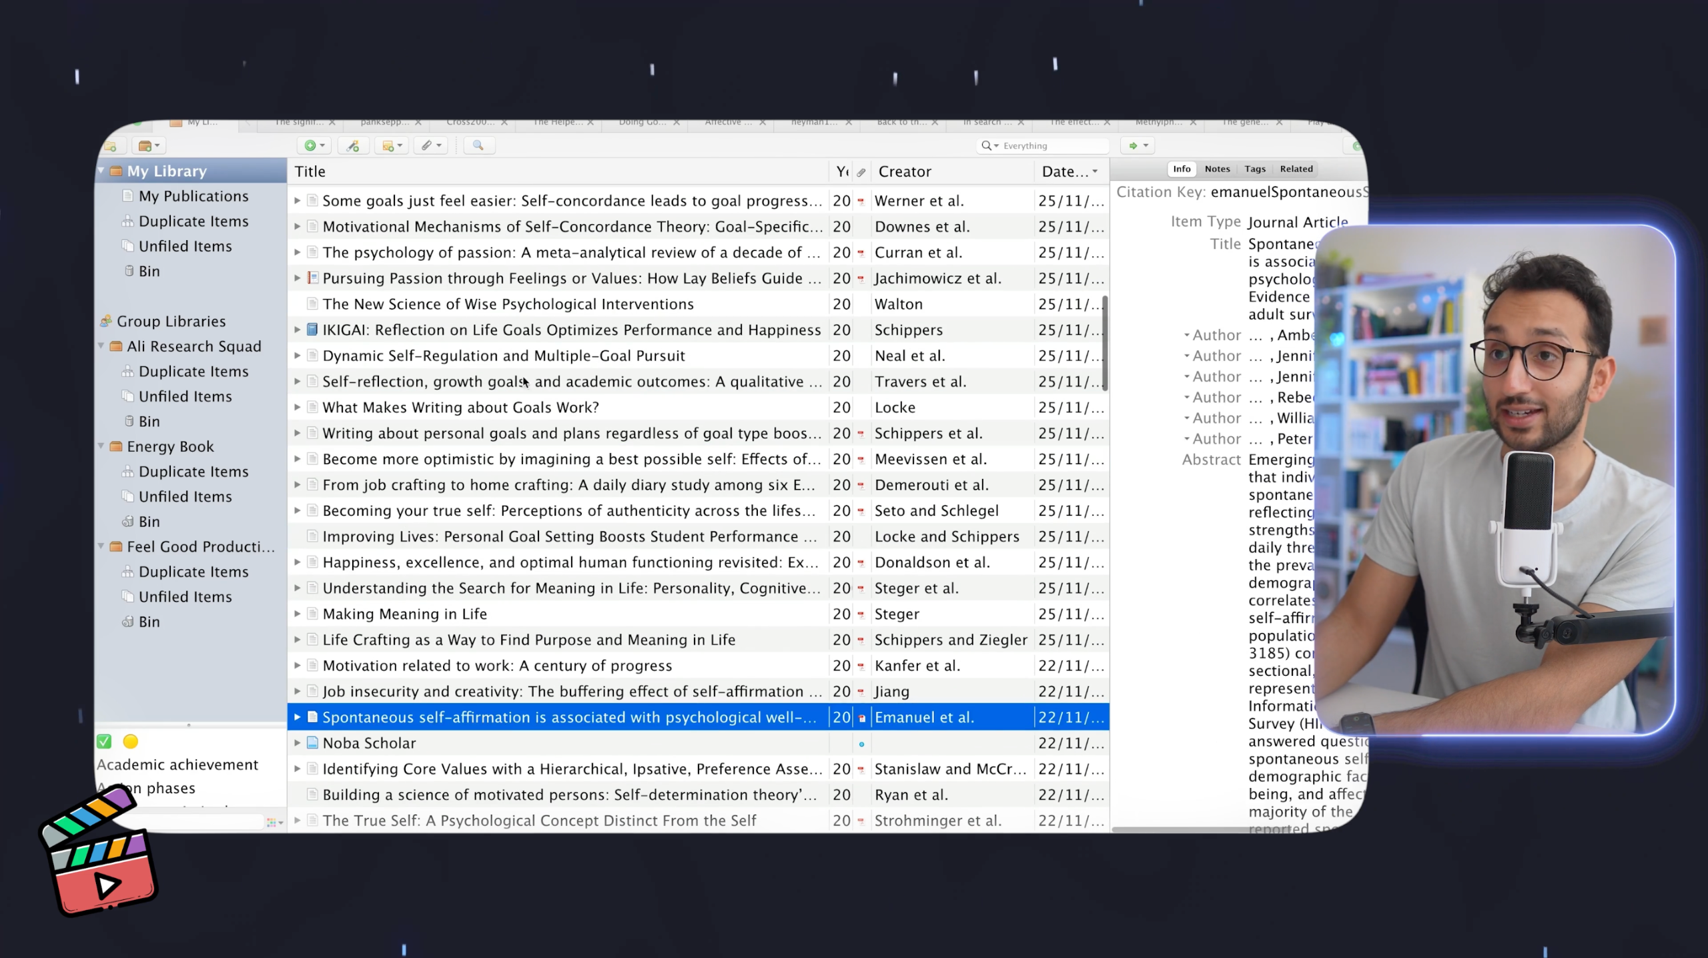
Task: Click the New Item green plus button
Action: click(x=310, y=145)
